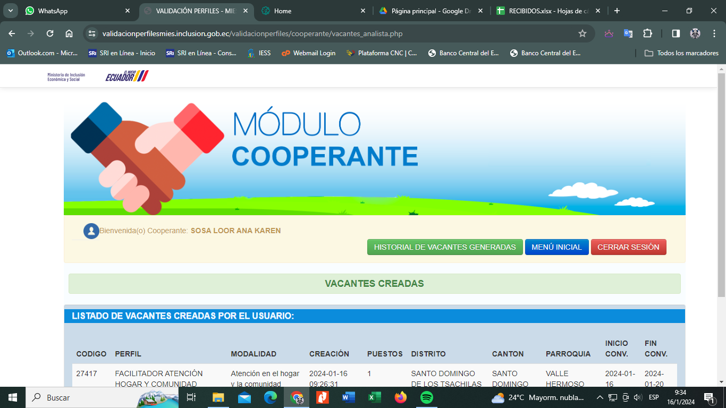This screenshot has width=726, height=408.
Task: Launch Excel from the taskbar
Action: tap(375, 397)
